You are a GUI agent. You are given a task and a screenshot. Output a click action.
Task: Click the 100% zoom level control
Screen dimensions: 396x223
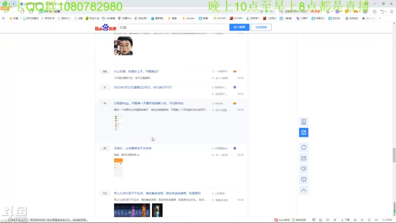[x=387, y=220]
